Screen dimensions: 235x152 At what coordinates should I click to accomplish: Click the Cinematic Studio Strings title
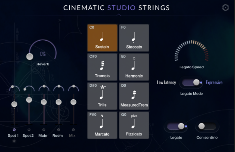[x=116, y=8]
